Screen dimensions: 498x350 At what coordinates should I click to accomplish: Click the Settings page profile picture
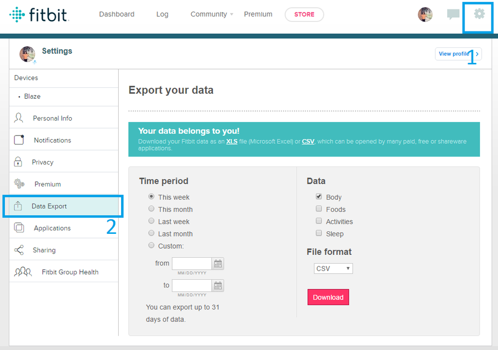click(27, 54)
